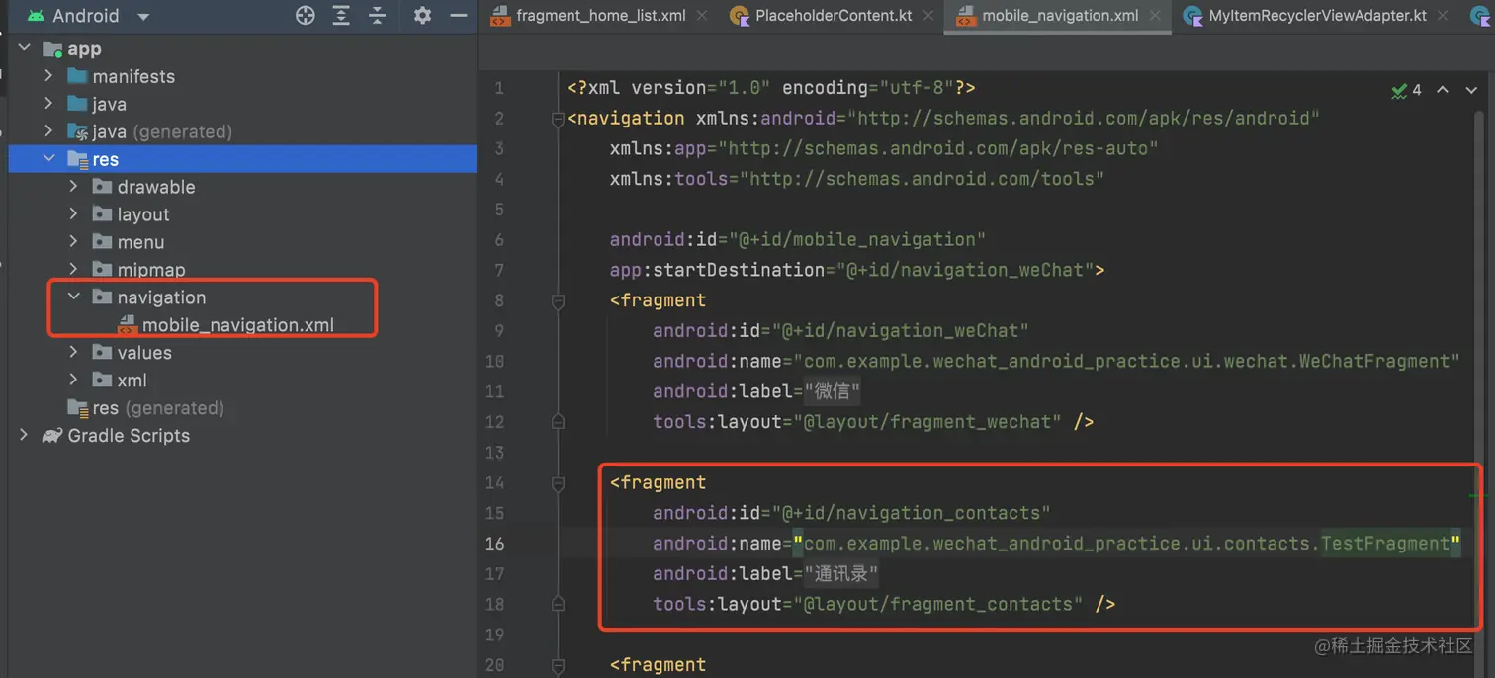This screenshot has height=678, width=1495.
Task: Open project panel settings gear
Action: click(x=422, y=15)
